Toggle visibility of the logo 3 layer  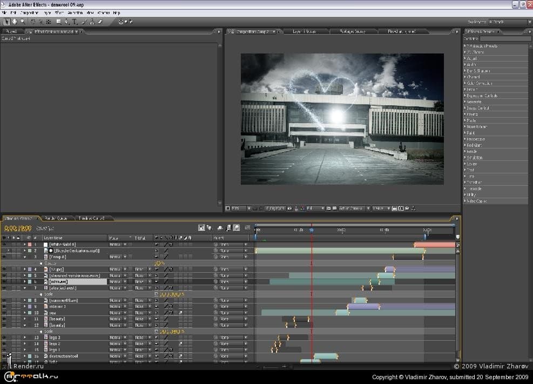[4, 338]
